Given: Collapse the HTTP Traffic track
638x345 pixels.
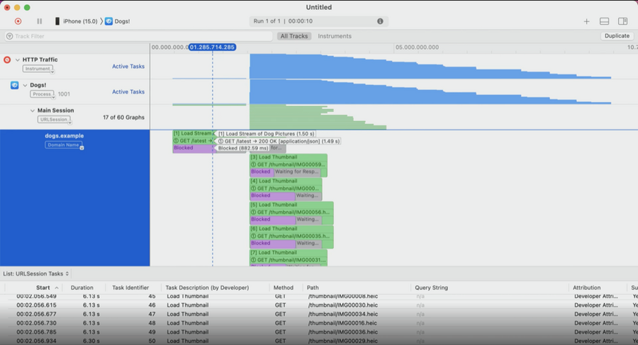Looking at the screenshot, I should [x=18, y=60].
